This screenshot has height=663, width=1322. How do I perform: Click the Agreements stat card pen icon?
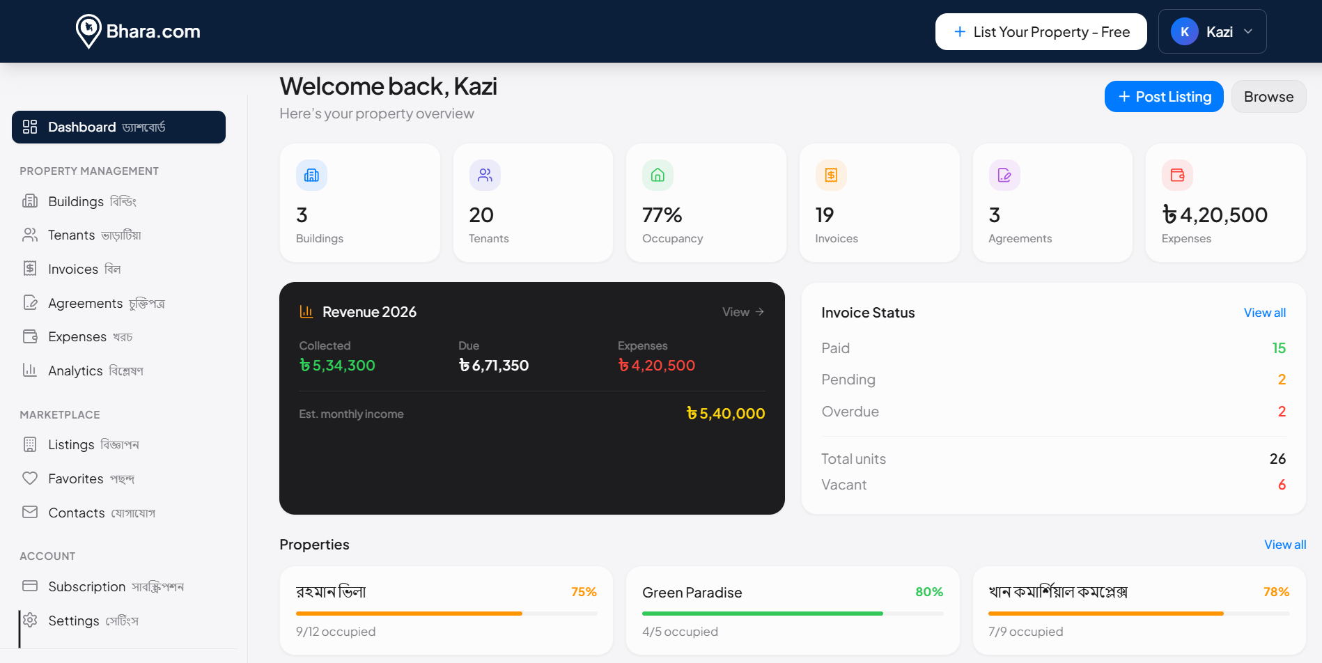[x=1004, y=175]
